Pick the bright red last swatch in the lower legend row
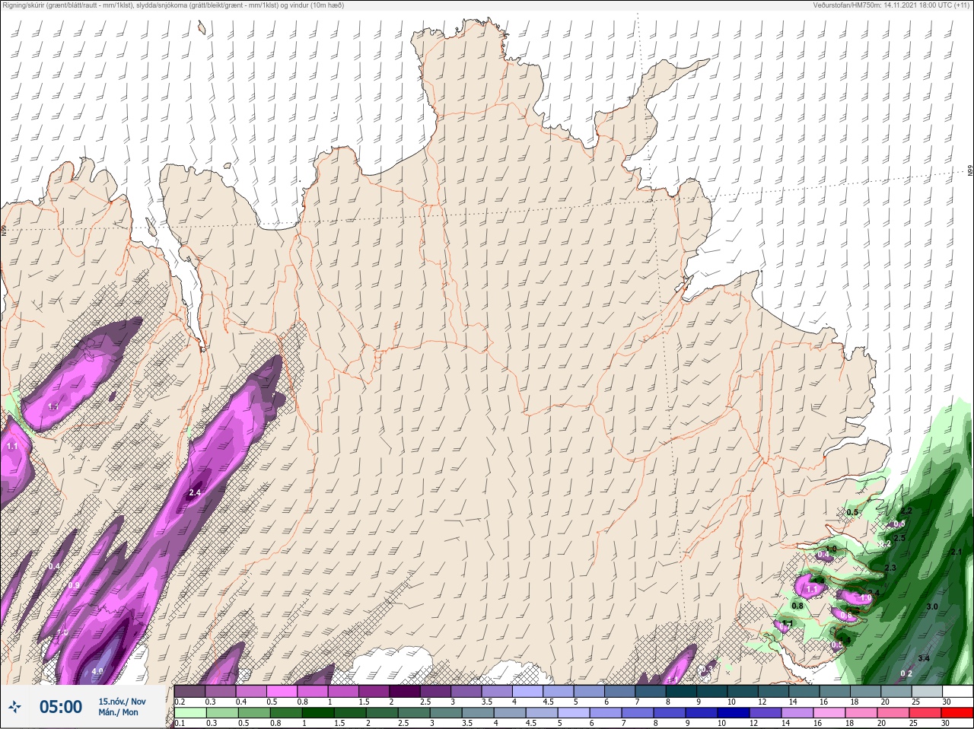Image resolution: width=974 pixels, height=729 pixels. (956, 713)
